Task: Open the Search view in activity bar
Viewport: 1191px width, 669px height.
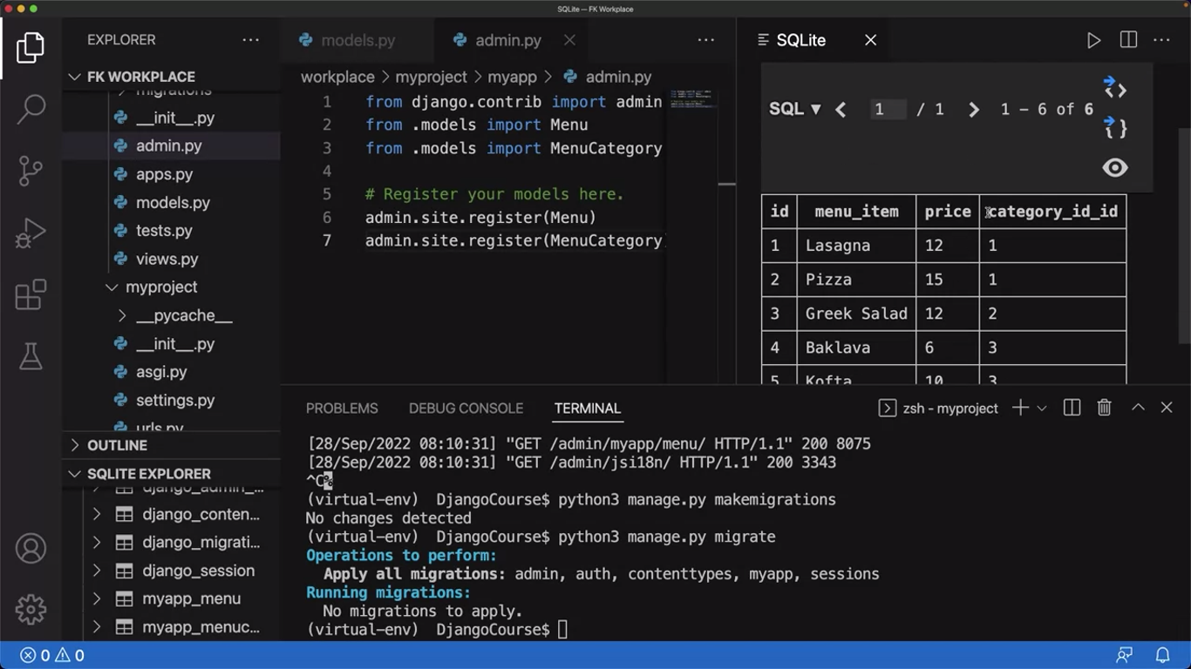Action: coord(31,108)
